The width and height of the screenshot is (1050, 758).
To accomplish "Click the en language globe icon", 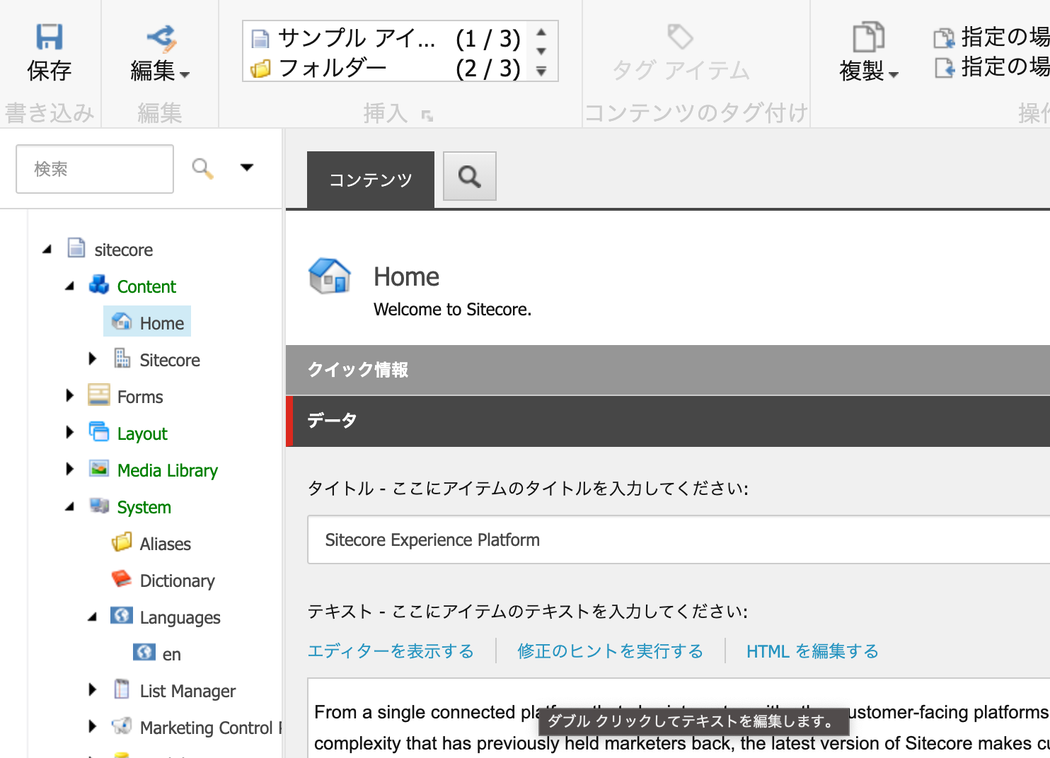I will coord(144,652).
